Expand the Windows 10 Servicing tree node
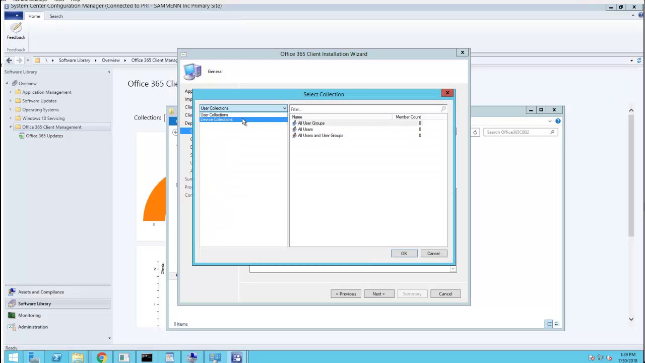This screenshot has width=645, height=363. (11, 118)
